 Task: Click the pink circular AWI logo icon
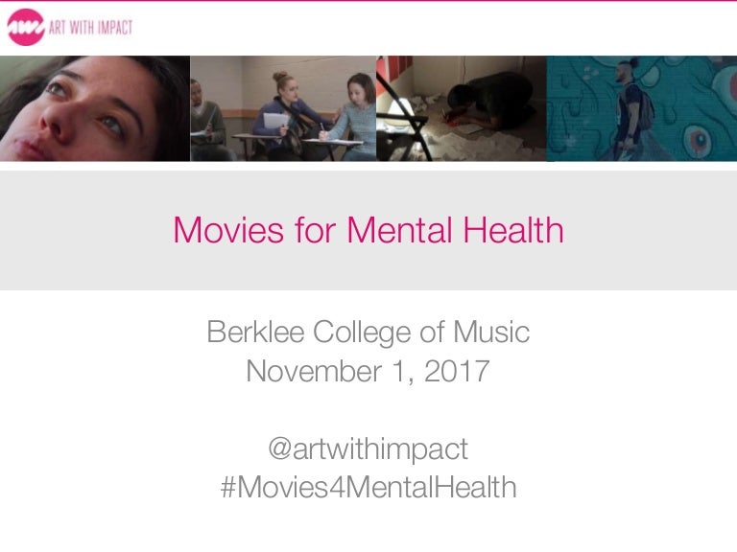[x=26, y=27]
